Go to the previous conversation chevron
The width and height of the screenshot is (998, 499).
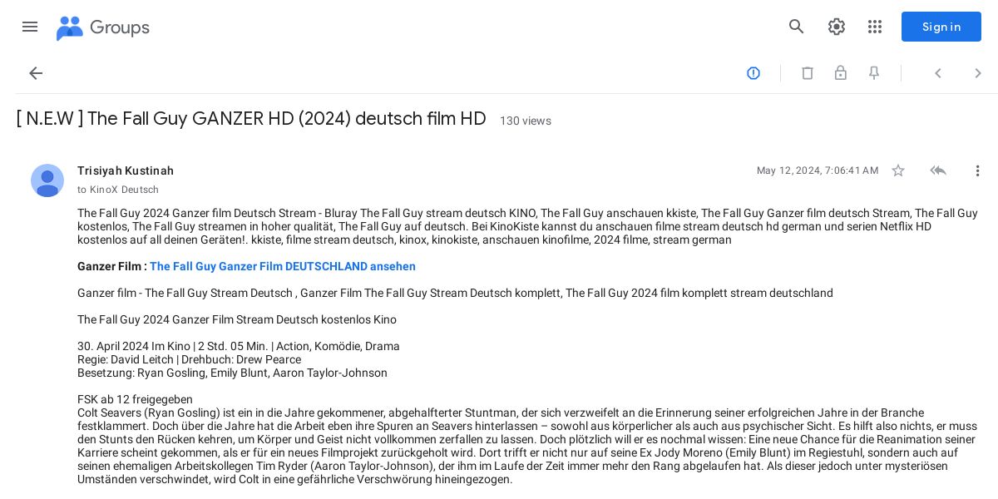coord(938,73)
